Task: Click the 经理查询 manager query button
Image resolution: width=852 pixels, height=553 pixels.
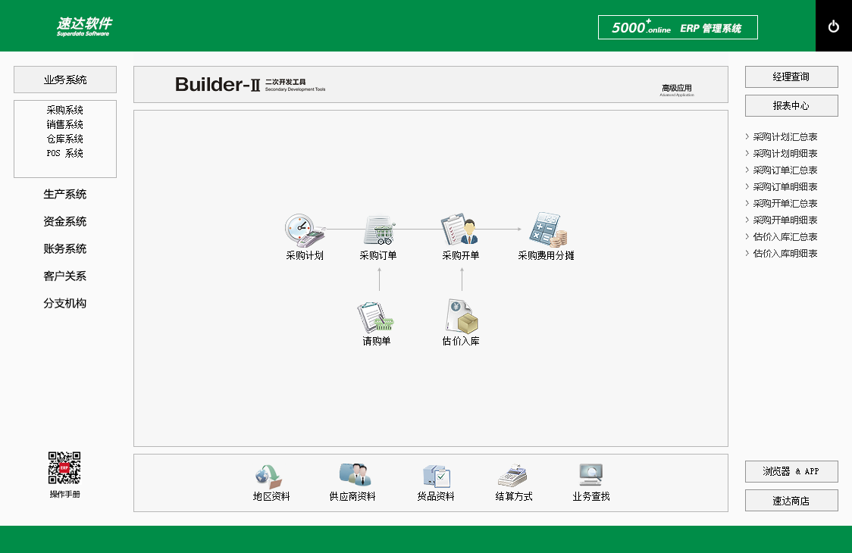Action: [x=791, y=77]
